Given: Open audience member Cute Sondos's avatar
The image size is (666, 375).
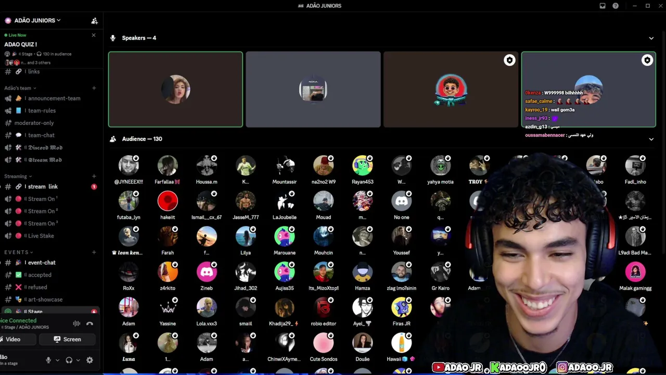Looking at the screenshot, I should (324, 343).
